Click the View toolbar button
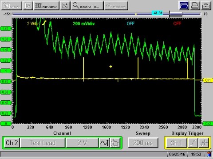The image size is (213, 159). [x=12, y=6]
